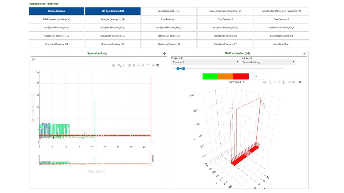
Task: Open legend list icon in Spindelleistung panel
Action: [x=34, y=59]
